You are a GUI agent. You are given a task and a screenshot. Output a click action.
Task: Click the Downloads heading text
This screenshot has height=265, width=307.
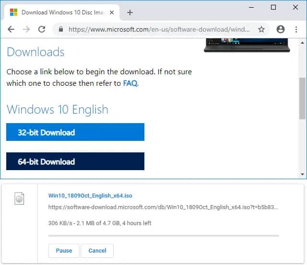click(x=35, y=52)
